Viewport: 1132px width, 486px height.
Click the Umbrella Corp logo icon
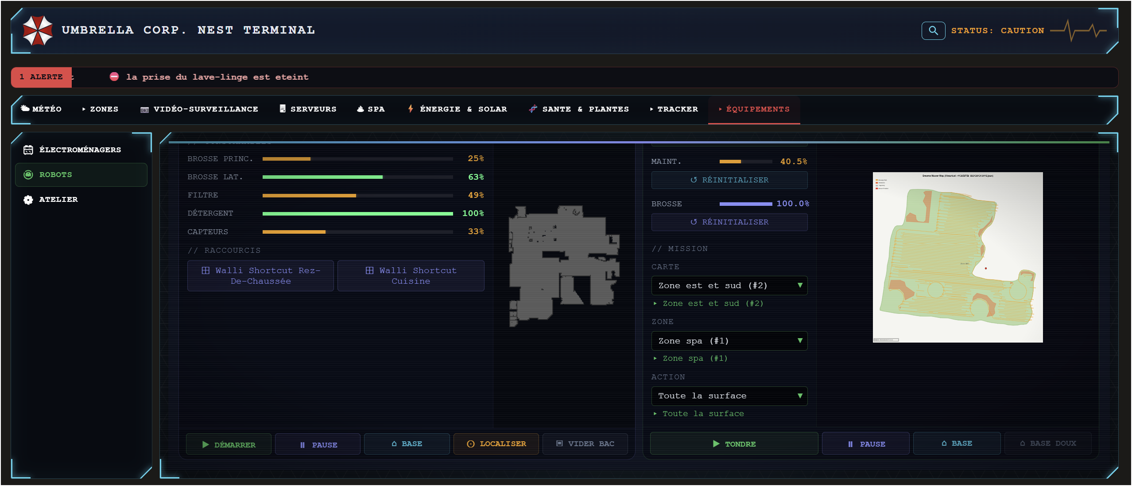[38, 31]
